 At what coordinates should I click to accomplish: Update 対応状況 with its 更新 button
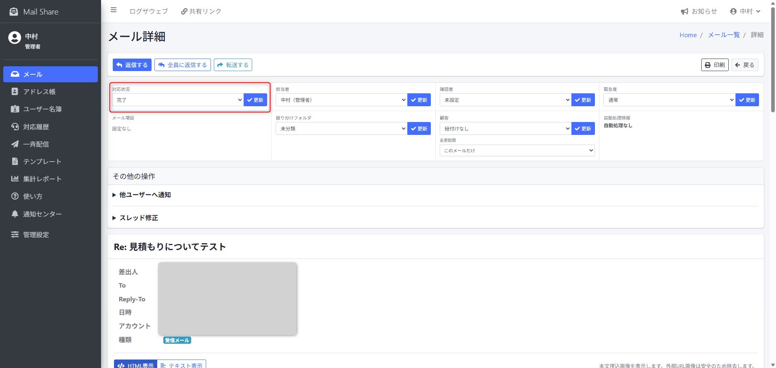(x=255, y=100)
